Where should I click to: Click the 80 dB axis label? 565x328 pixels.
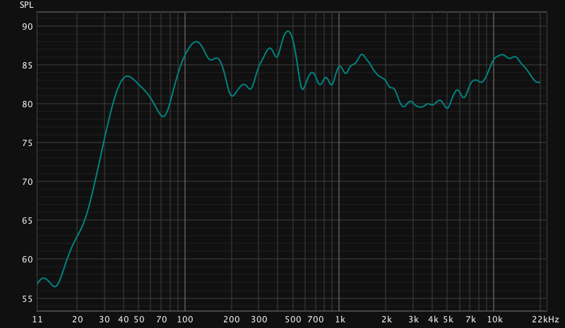[28, 104]
